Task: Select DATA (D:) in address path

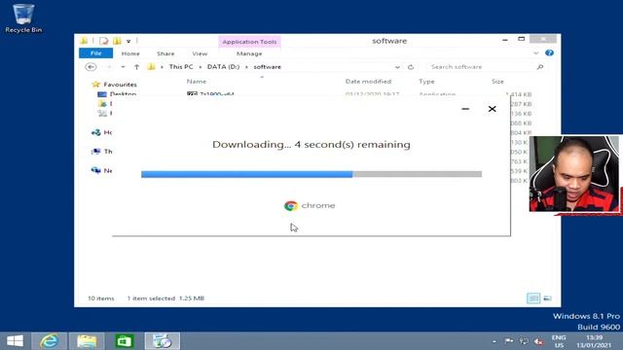Action: 223,67
